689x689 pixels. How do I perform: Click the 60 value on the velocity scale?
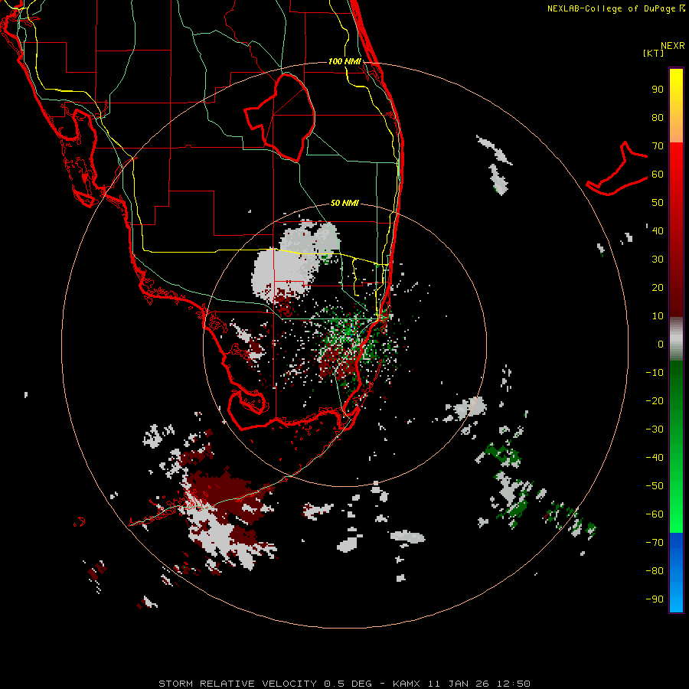[x=658, y=175]
